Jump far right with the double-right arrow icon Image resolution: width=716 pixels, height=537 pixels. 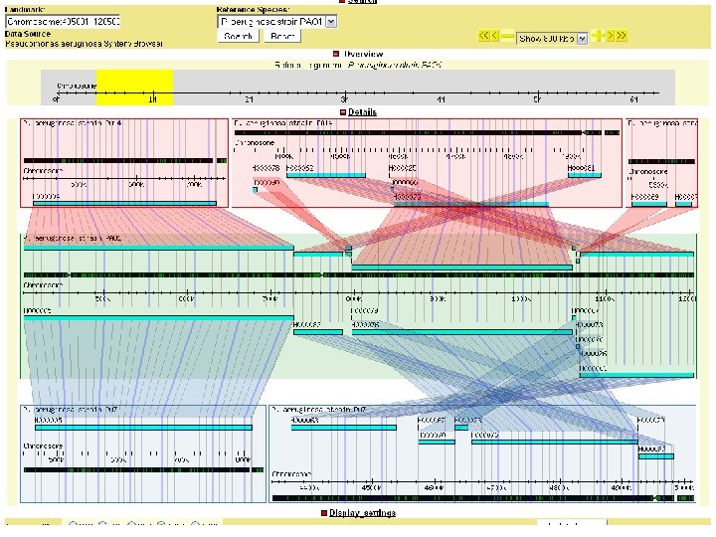tap(621, 36)
